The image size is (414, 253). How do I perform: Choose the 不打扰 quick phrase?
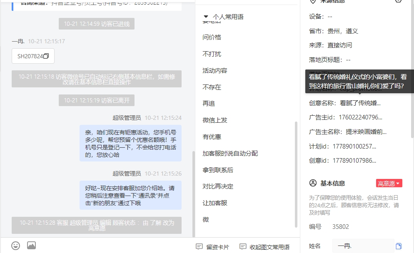pyautogui.click(x=212, y=54)
